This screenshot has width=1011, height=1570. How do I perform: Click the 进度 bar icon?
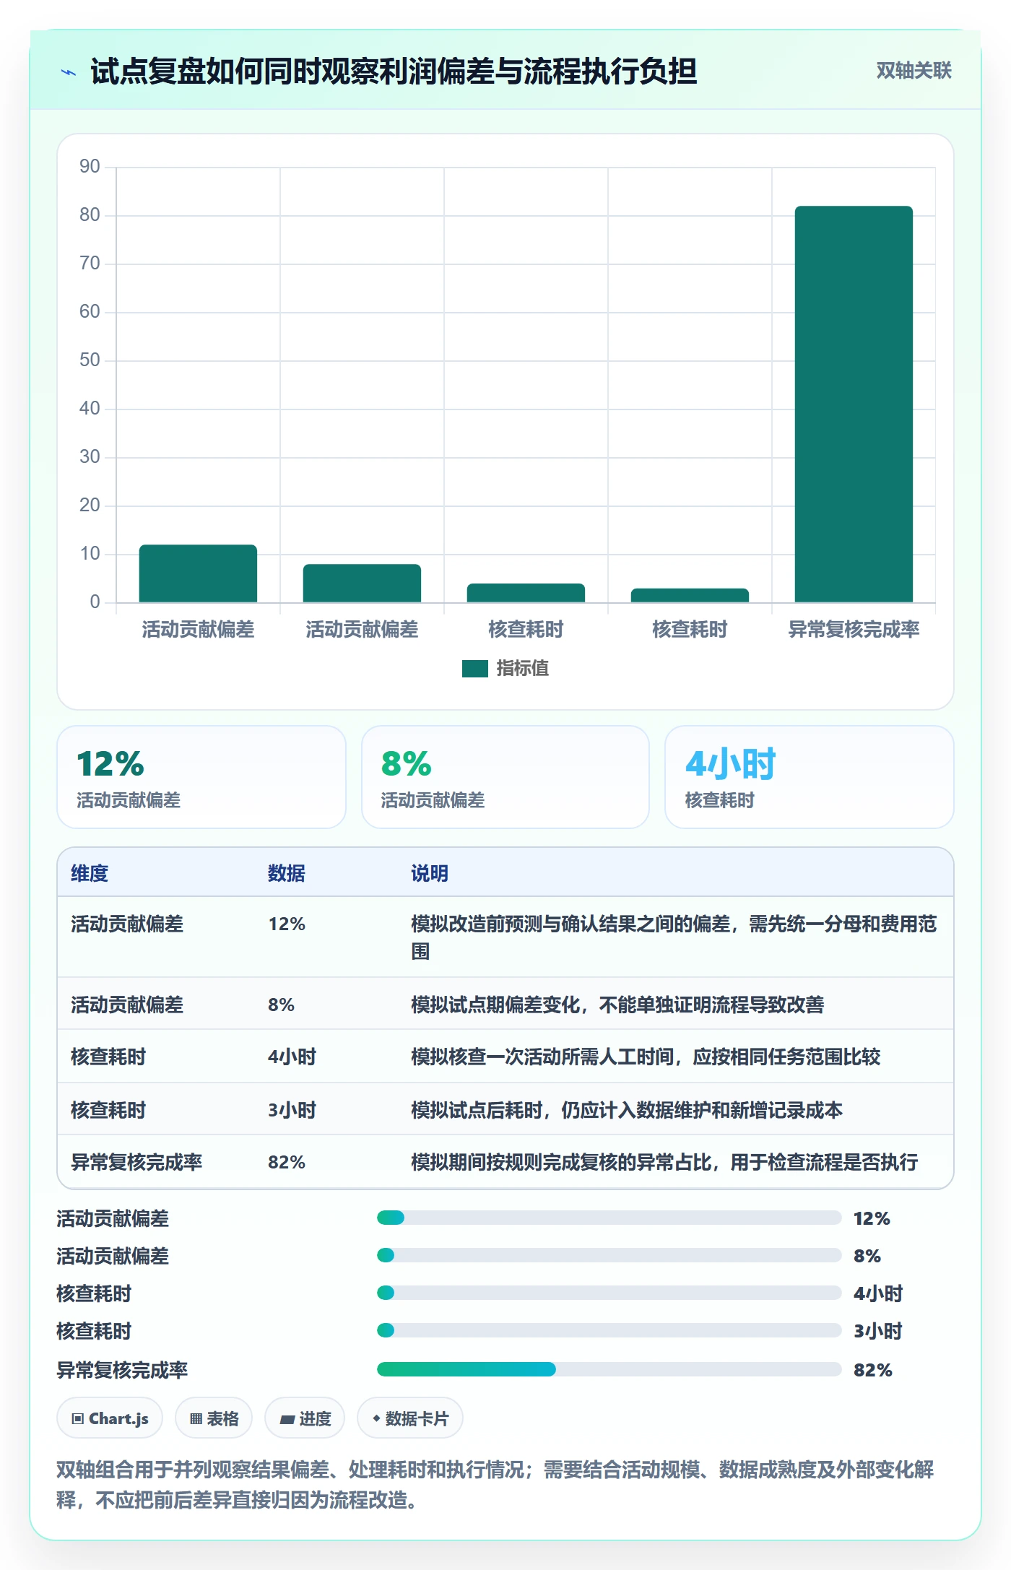point(287,1419)
